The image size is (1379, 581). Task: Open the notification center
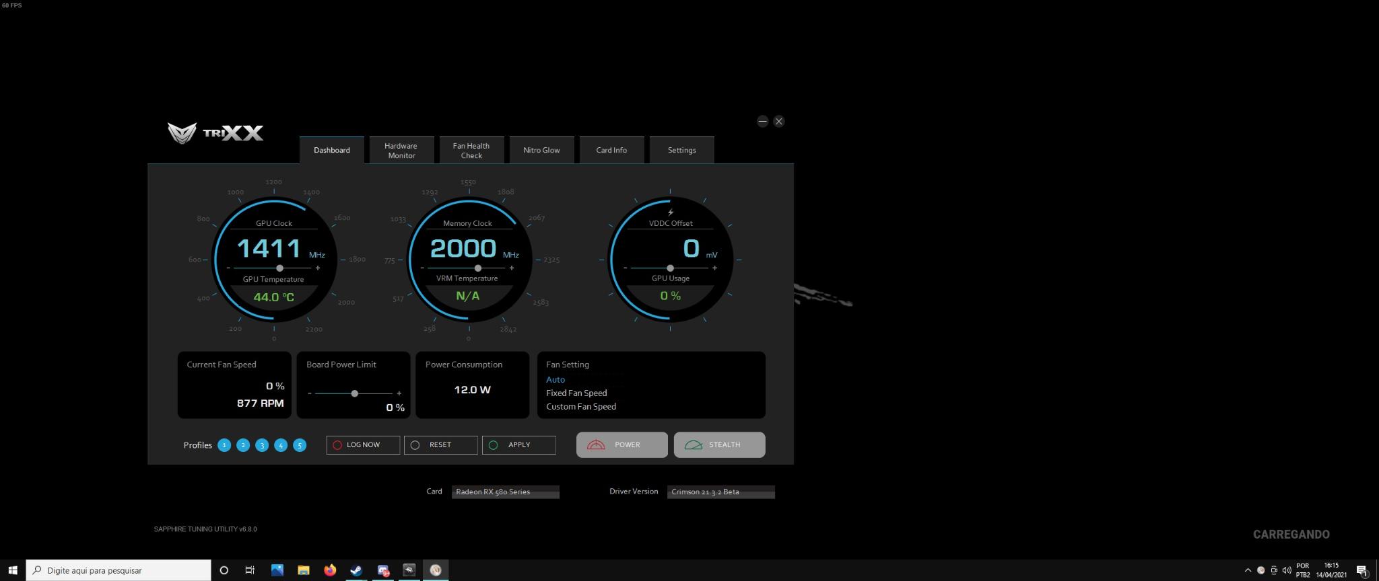tap(1362, 570)
